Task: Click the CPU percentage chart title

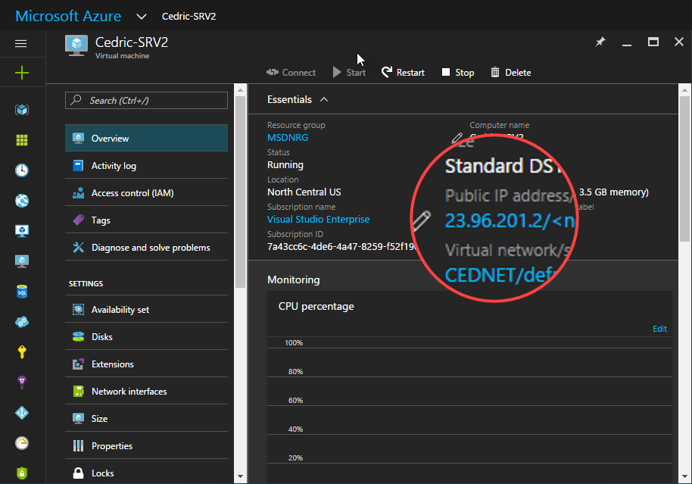Action: (x=316, y=306)
